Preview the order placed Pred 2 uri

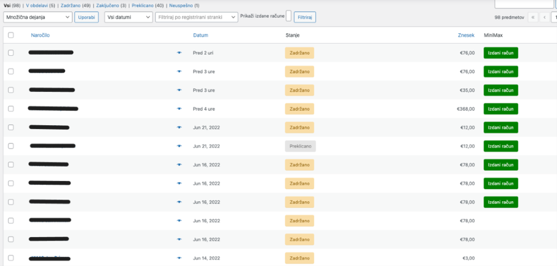179,53
